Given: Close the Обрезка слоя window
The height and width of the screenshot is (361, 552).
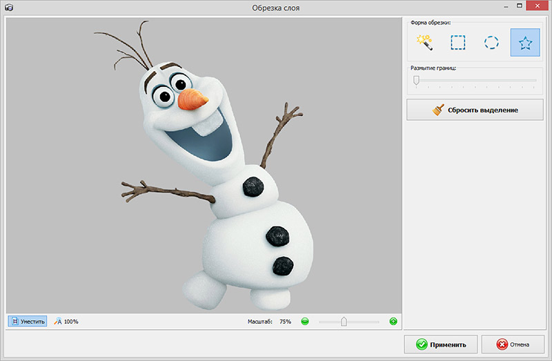Looking at the screenshot, I should pyautogui.click(x=538, y=6).
